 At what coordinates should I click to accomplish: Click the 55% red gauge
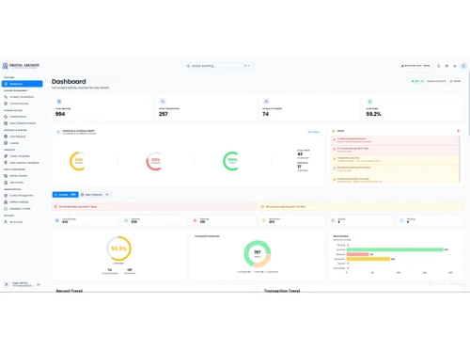click(154, 161)
